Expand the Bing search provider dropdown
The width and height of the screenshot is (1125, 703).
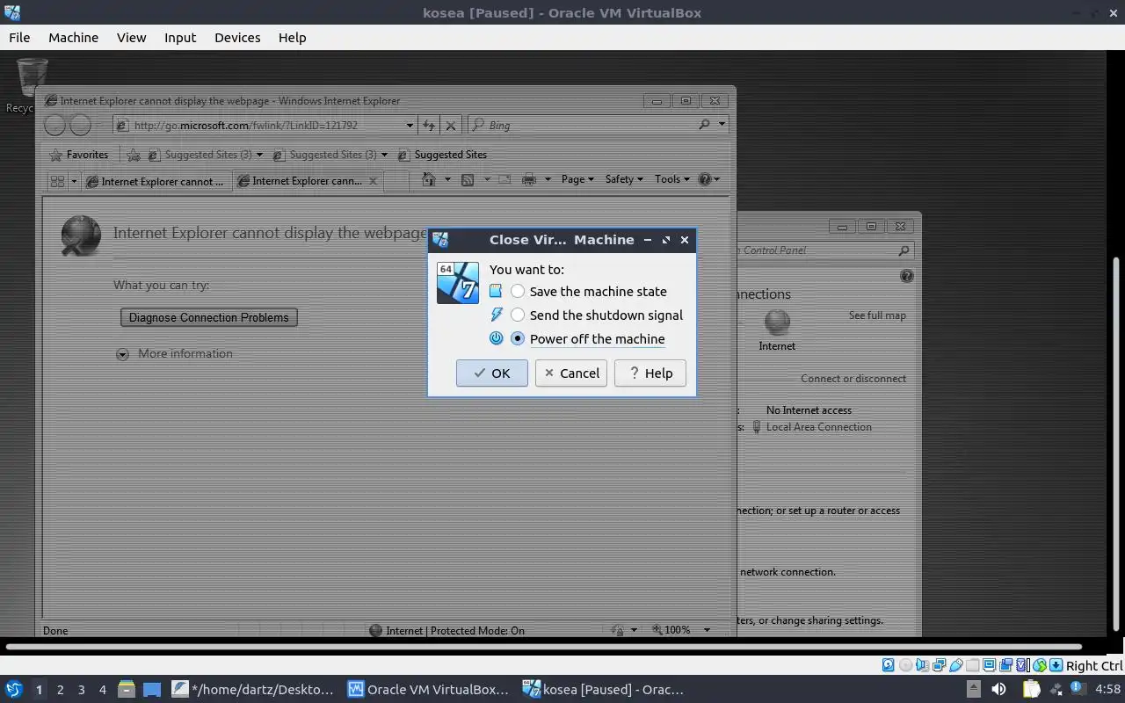[x=722, y=125]
